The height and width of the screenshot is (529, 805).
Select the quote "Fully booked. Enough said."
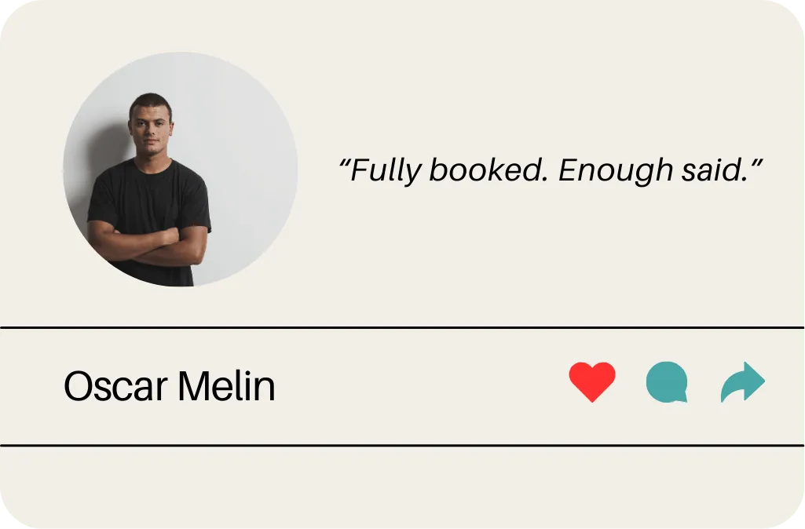click(x=551, y=170)
